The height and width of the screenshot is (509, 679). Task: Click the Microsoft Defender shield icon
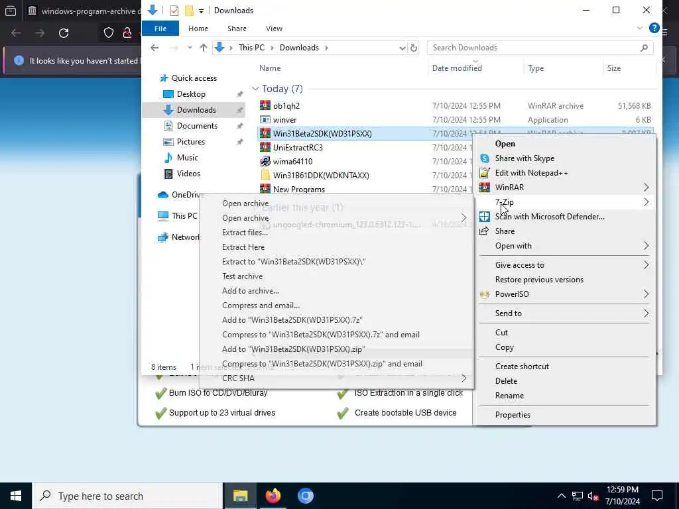point(485,217)
